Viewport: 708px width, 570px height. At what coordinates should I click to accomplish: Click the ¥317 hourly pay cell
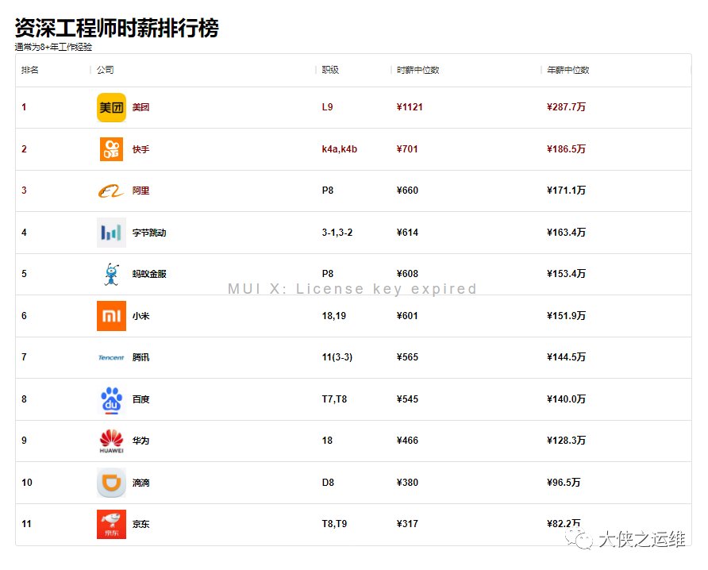click(x=407, y=524)
